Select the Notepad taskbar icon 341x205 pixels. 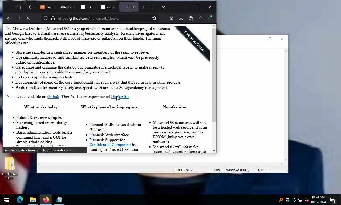tap(59, 200)
